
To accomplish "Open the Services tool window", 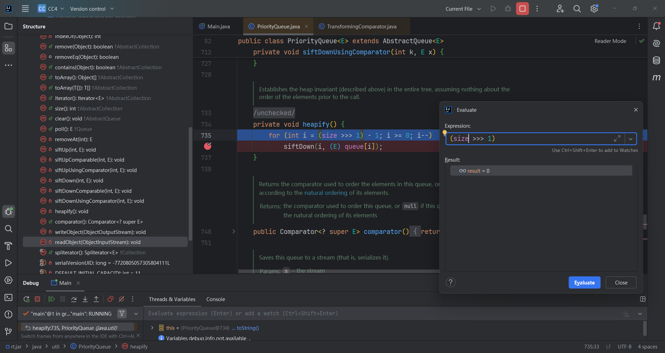I will 8,280.
